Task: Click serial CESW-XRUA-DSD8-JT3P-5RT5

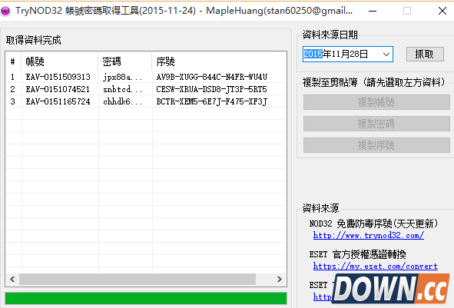Action: click(211, 89)
